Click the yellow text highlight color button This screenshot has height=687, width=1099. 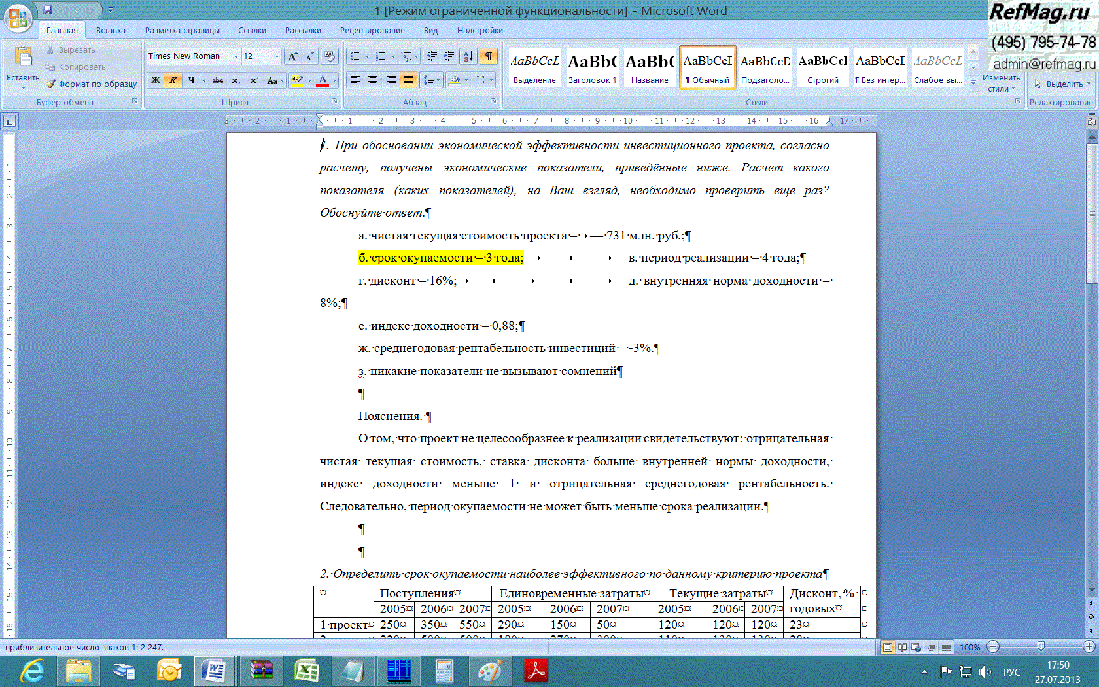point(297,80)
